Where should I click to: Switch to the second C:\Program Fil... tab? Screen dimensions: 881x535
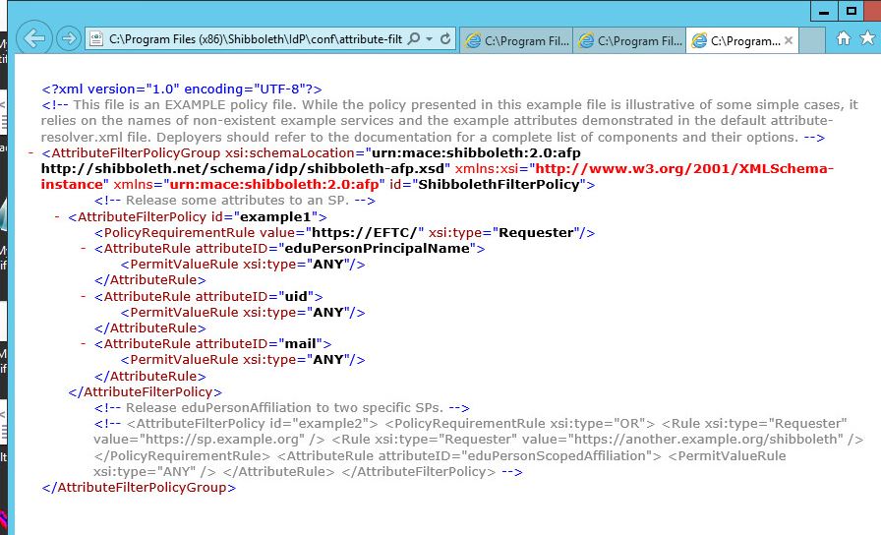(x=629, y=40)
